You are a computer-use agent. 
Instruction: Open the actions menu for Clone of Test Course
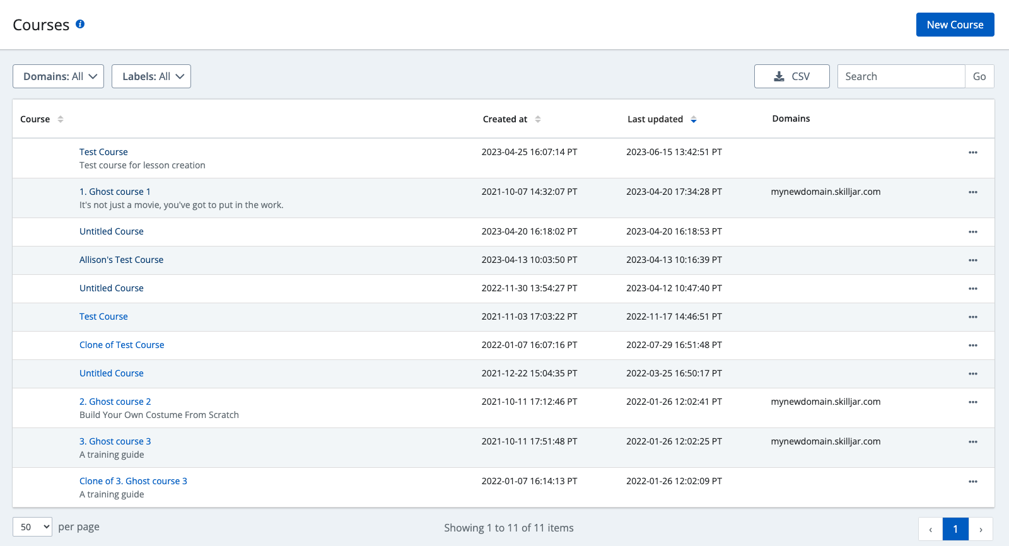click(x=972, y=346)
